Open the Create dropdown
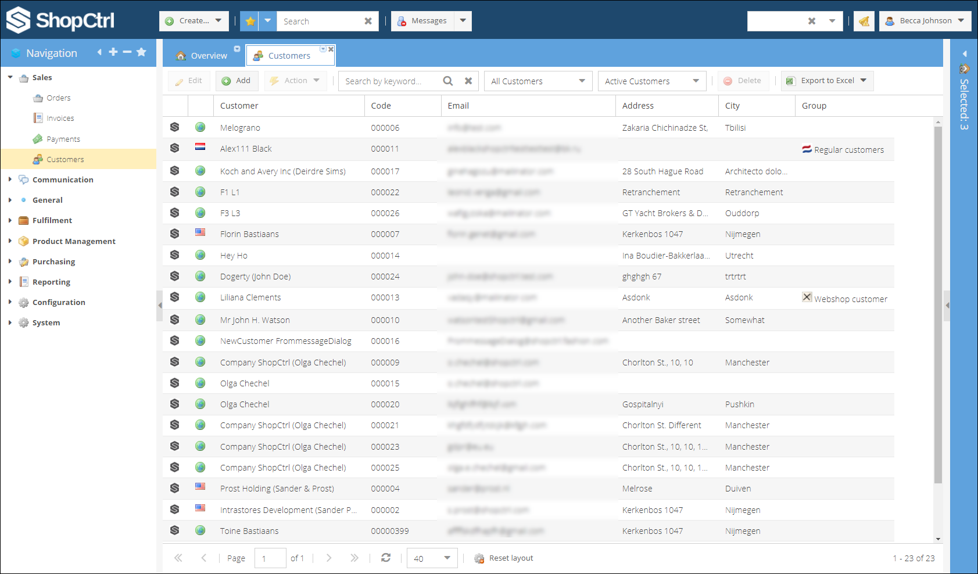 coord(194,21)
